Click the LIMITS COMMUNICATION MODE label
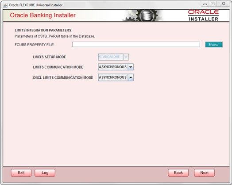Image resolution: width=232 pixels, height=185 pixels. click(58, 67)
